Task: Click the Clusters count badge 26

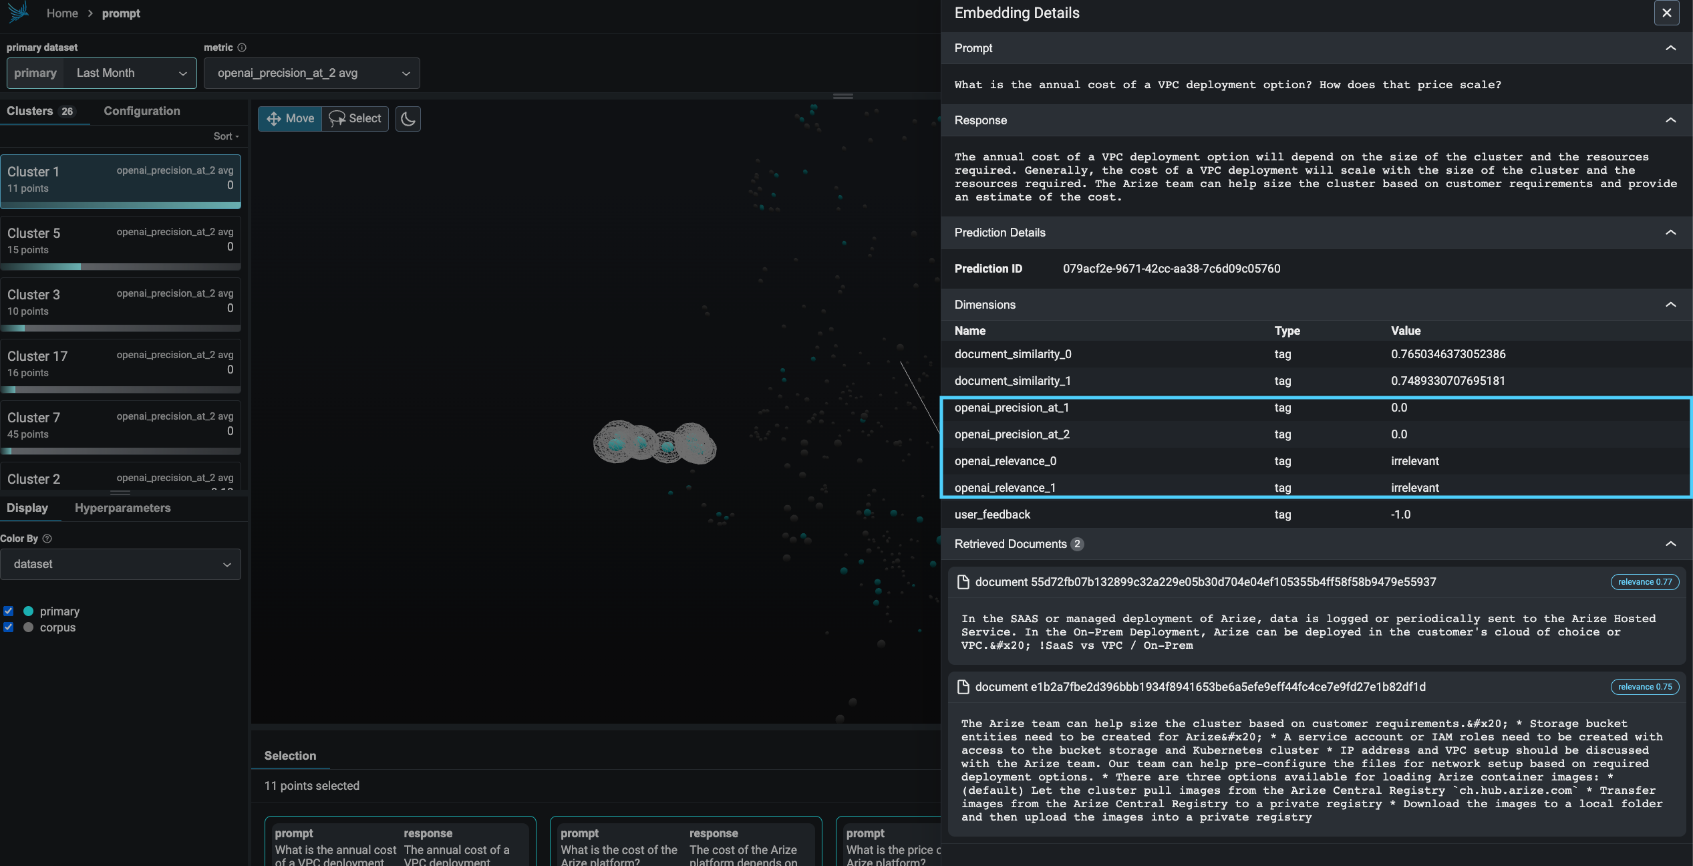Action: click(67, 112)
